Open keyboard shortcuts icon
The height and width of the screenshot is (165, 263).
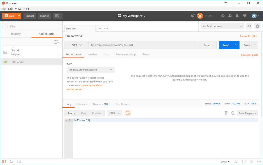251,162
